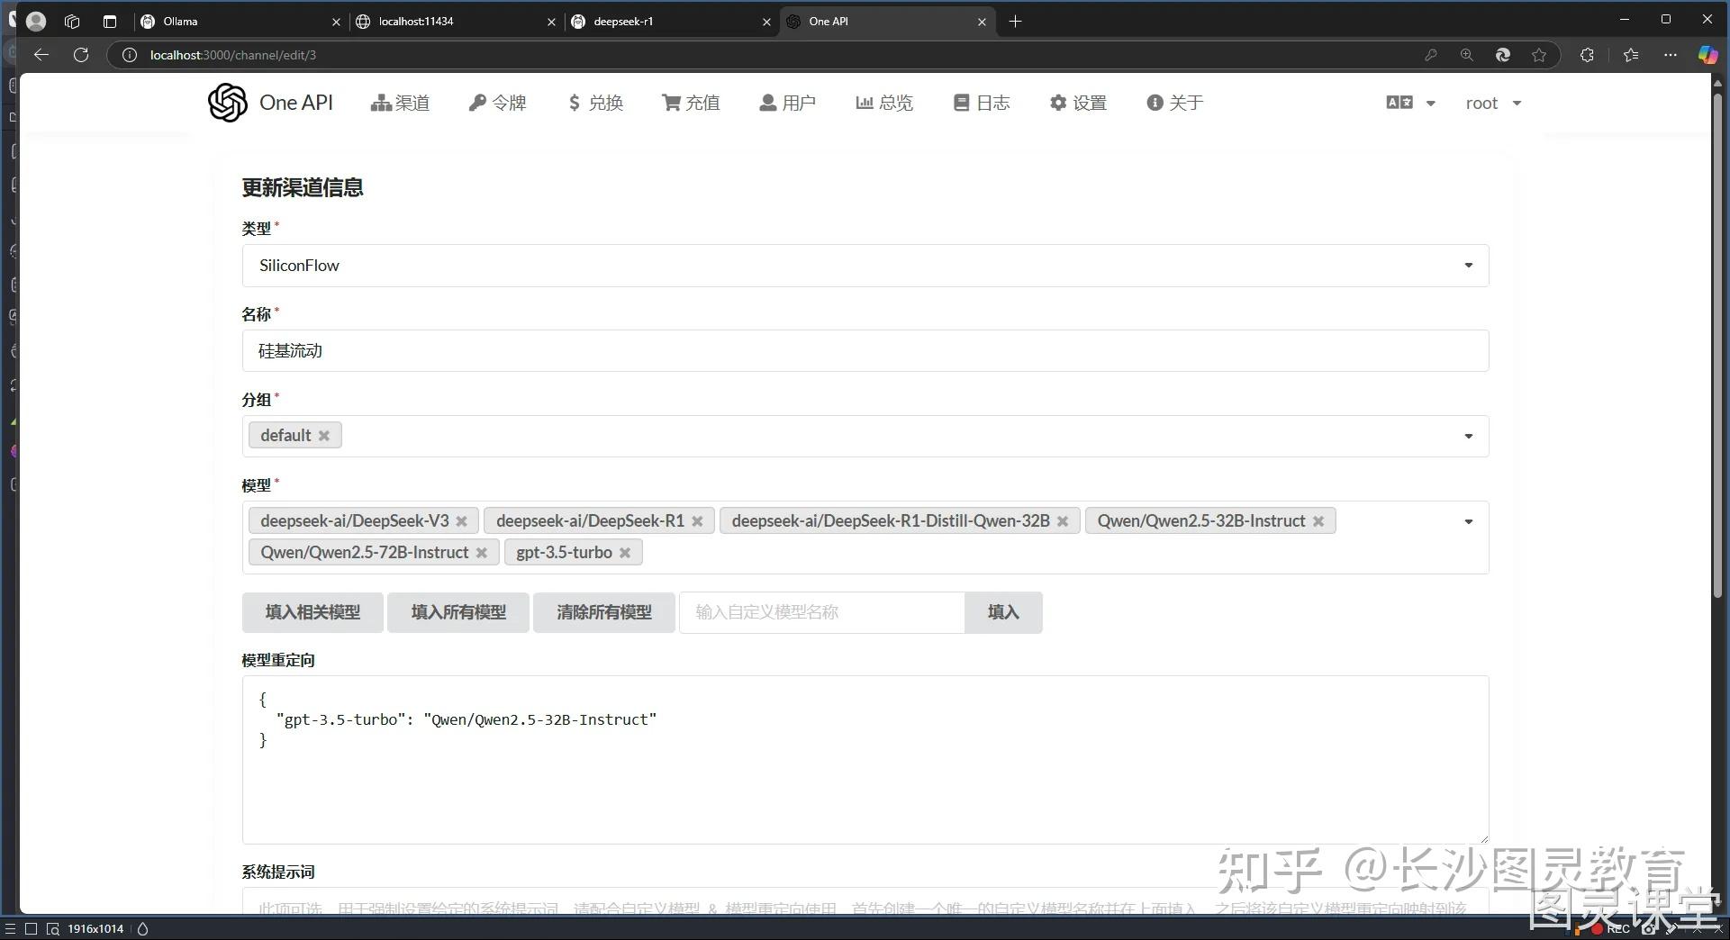Click the 清除所有模型 button
This screenshot has width=1730, height=940.
(603, 612)
